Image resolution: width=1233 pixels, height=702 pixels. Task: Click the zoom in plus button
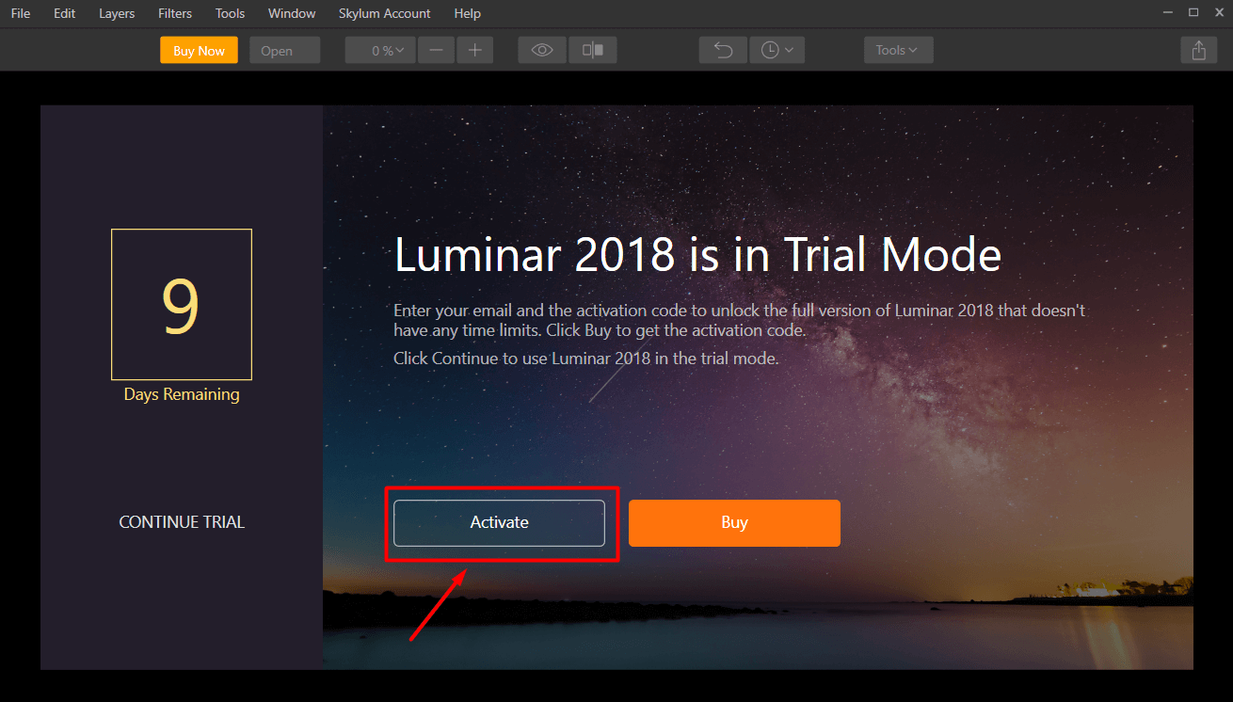tap(474, 51)
